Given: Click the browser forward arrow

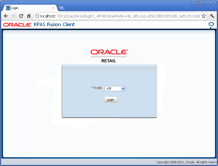Looking at the screenshot, I should click(x=13, y=16).
